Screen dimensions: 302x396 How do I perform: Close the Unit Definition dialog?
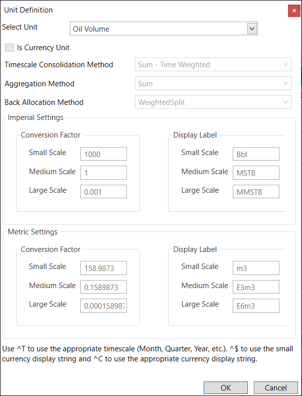(x=294, y=11)
